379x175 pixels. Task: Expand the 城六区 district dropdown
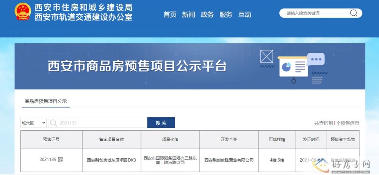pyautogui.click(x=33, y=123)
